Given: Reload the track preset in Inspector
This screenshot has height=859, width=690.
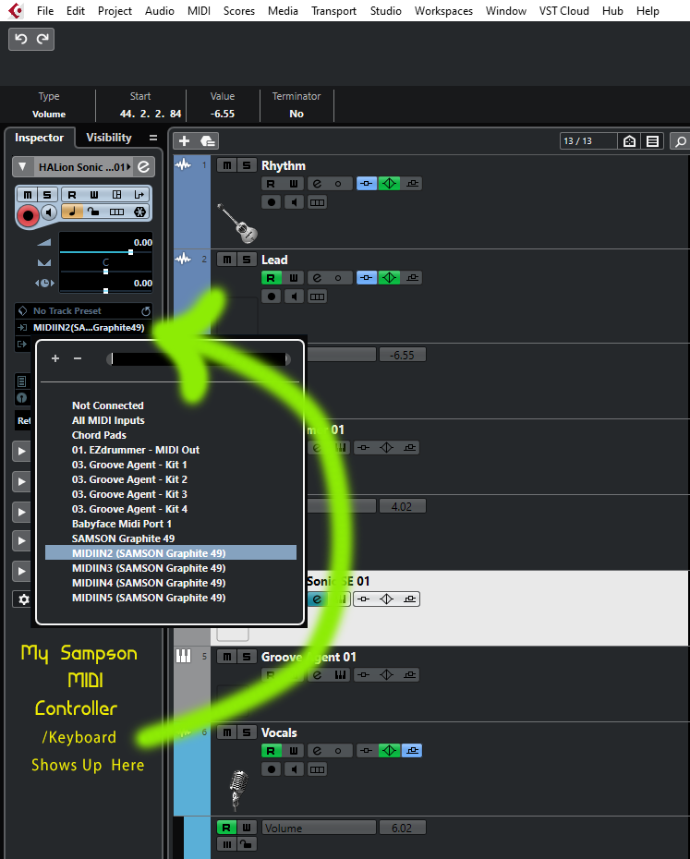Looking at the screenshot, I should tap(146, 311).
